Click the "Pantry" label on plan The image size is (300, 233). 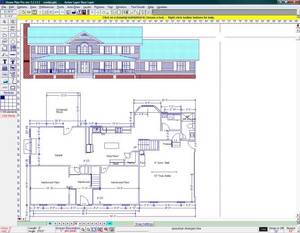tap(131, 163)
